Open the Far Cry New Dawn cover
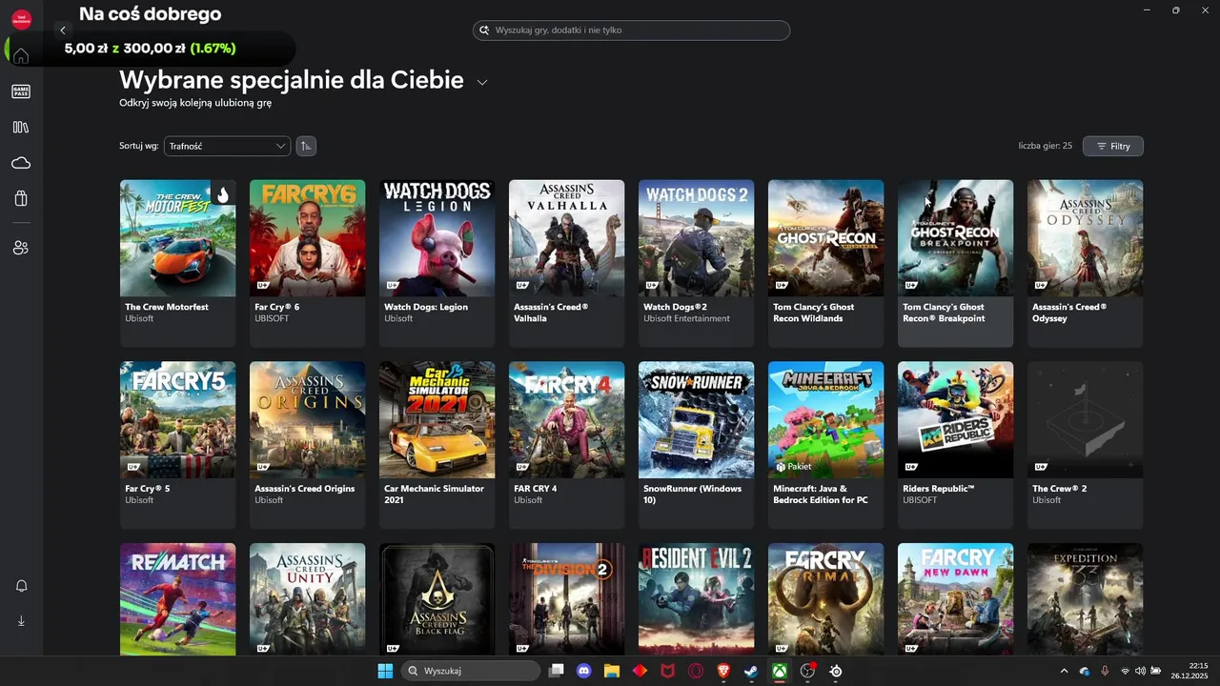The image size is (1220, 686). pyautogui.click(x=955, y=598)
